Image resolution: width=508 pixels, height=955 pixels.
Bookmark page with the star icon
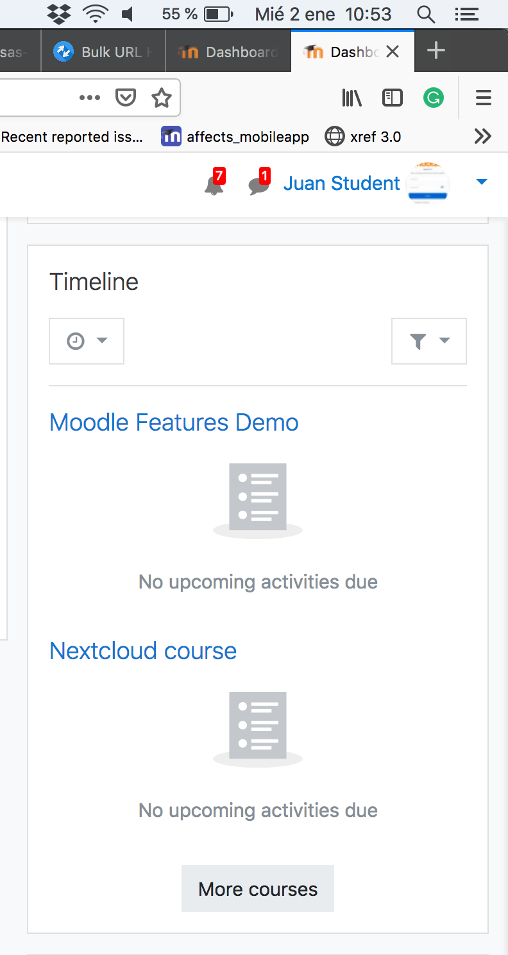click(162, 98)
